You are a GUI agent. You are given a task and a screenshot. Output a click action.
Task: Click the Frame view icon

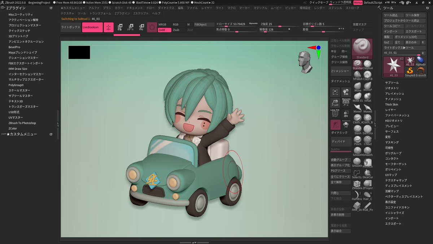(335, 92)
